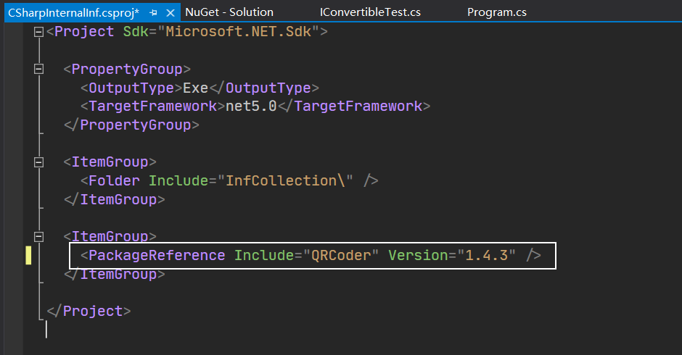Click the closing Project tag
This screenshot has width=682, height=355.
click(x=89, y=311)
